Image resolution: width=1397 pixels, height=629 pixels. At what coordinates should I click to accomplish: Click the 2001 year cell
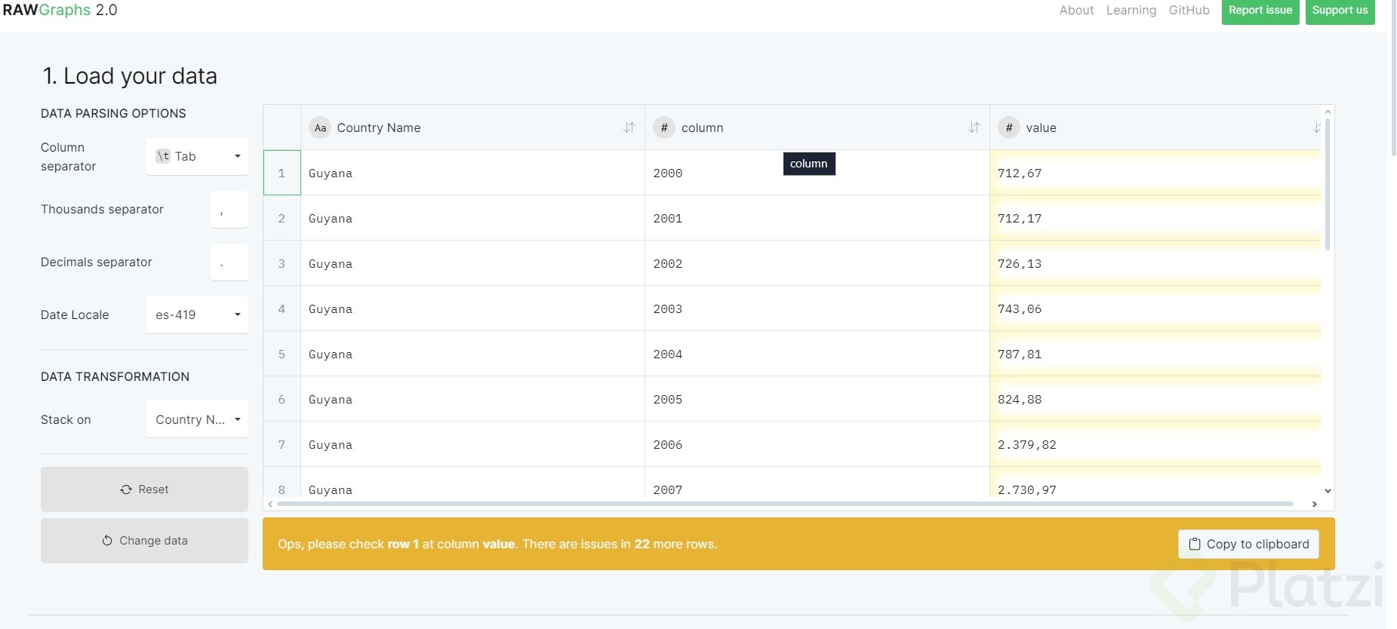(x=817, y=218)
